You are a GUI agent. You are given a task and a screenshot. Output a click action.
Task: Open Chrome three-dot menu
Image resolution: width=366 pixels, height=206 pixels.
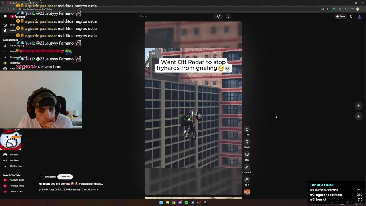[363, 9]
